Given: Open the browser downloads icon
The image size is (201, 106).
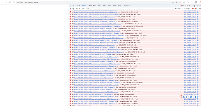Looking at the screenshot, I should pyautogui.click(x=192, y=2).
